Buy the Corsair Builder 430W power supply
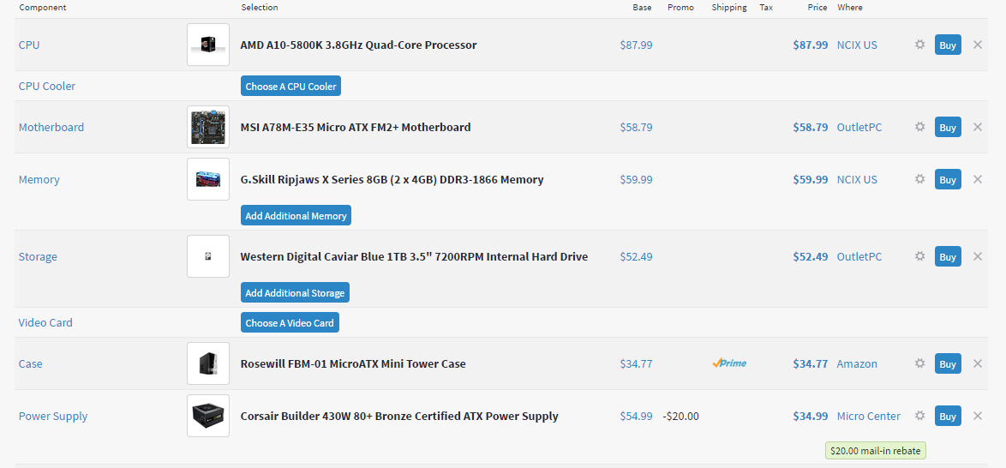The image size is (1006, 468). 948,416
